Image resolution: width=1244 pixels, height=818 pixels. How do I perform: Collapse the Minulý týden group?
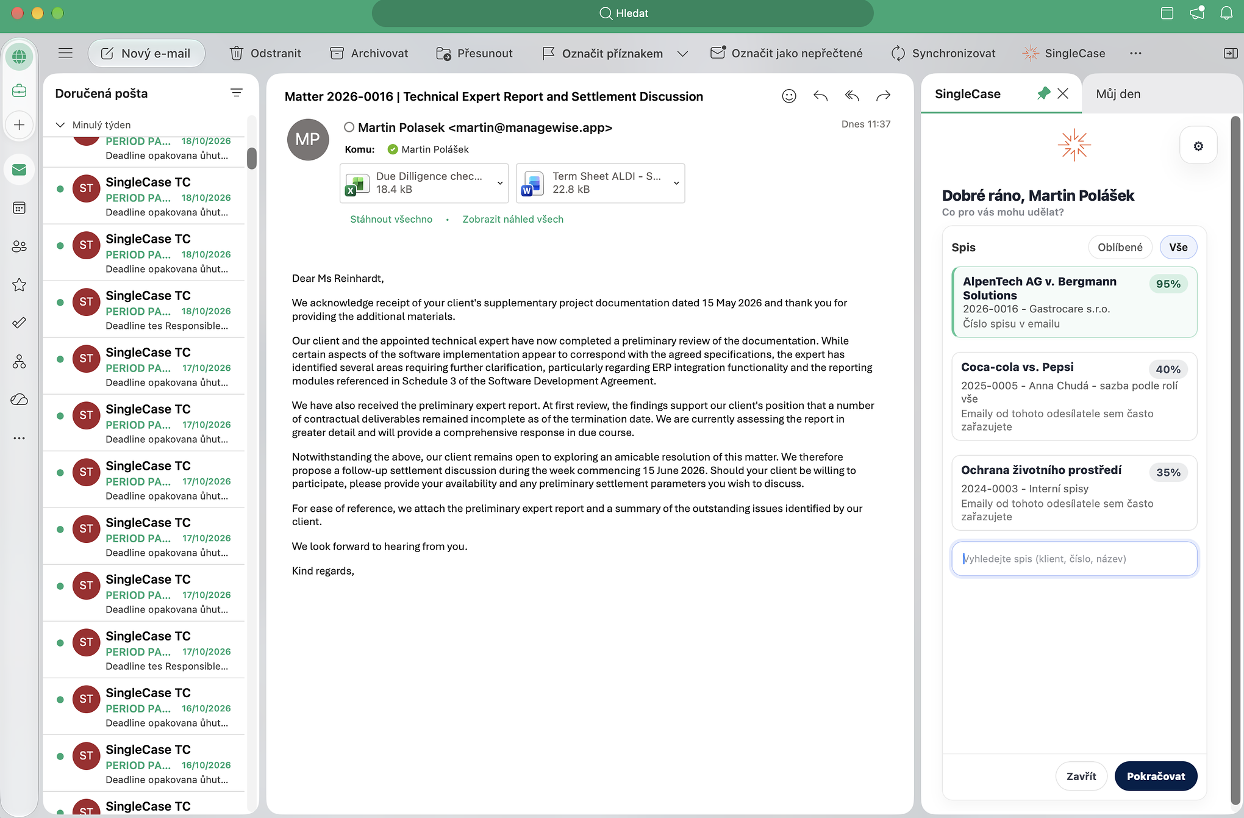[x=60, y=124]
